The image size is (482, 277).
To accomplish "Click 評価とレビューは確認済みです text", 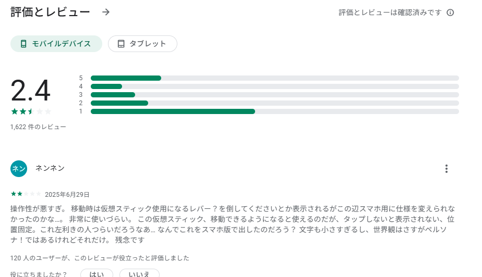I will coord(390,12).
